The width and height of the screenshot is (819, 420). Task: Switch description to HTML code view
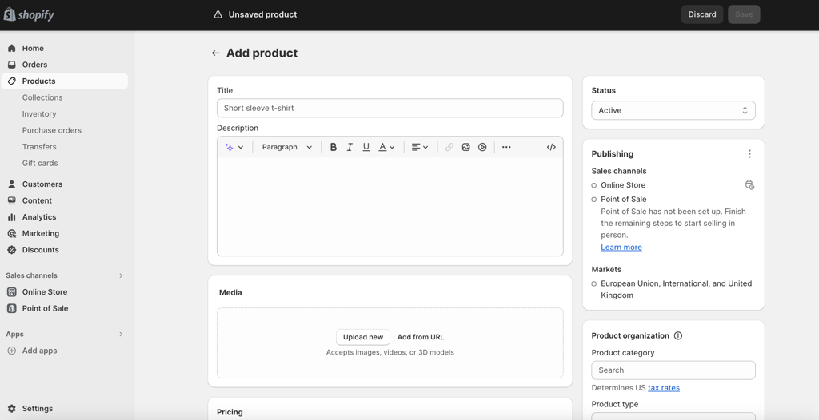[551, 147]
